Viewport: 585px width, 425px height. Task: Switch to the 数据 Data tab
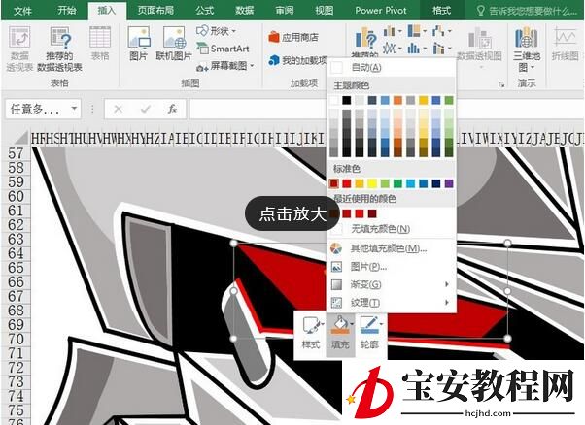pyautogui.click(x=245, y=10)
